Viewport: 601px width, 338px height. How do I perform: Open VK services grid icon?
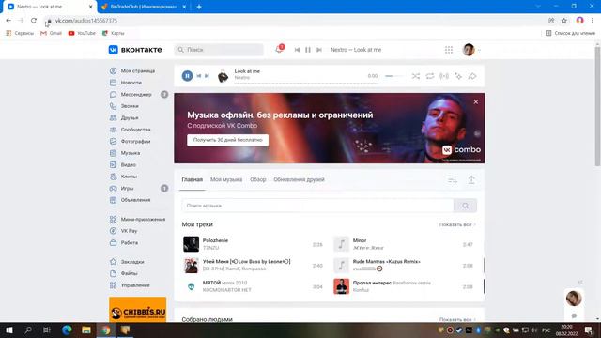tap(449, 50)
